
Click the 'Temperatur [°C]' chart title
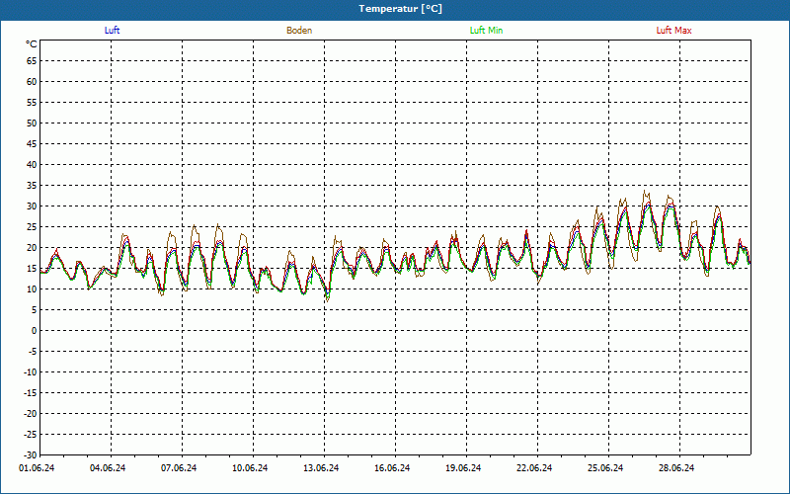click(x=401, y=9)
